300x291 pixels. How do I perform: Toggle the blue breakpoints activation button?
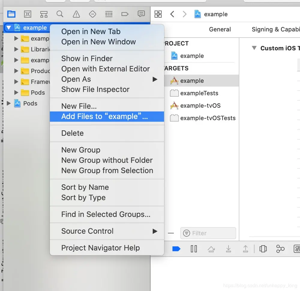[x=176, y=249]
